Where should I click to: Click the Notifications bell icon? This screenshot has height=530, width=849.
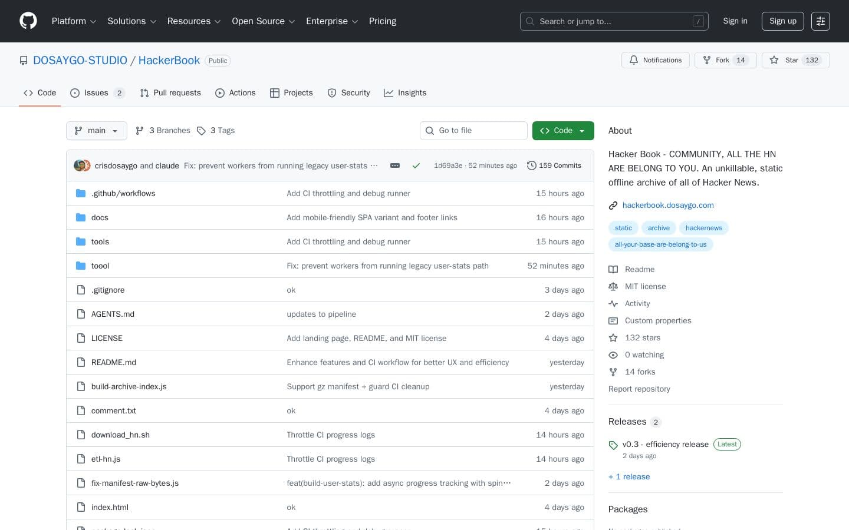click(634, 60)
